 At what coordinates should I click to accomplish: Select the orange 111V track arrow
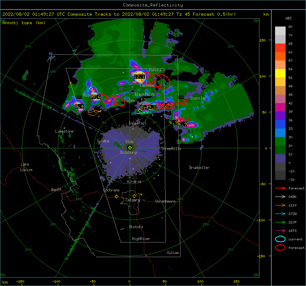tap(280, 205)
